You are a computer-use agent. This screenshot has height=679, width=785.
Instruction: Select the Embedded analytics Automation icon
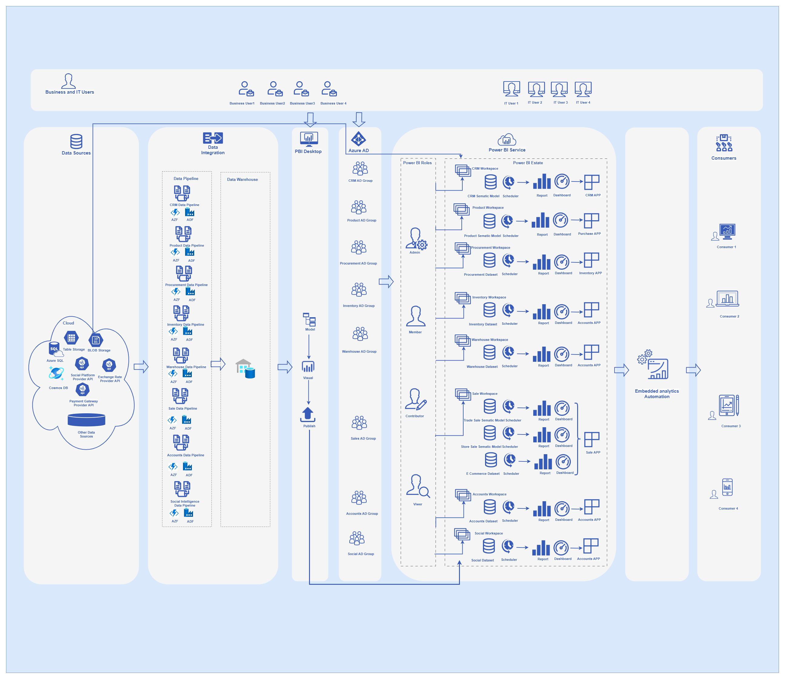653,364
